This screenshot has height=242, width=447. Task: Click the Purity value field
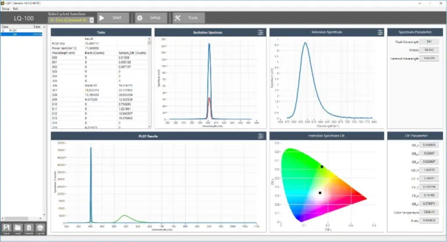429,220
